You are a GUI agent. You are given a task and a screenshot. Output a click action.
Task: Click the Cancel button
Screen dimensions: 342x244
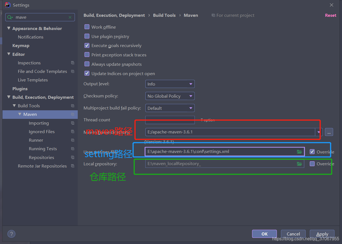[x=293, y=234]
